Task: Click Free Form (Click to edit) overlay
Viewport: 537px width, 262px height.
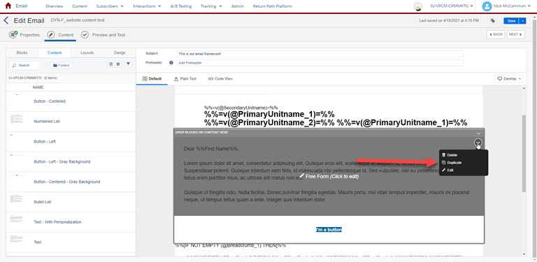Action: (x=329, y=177)
